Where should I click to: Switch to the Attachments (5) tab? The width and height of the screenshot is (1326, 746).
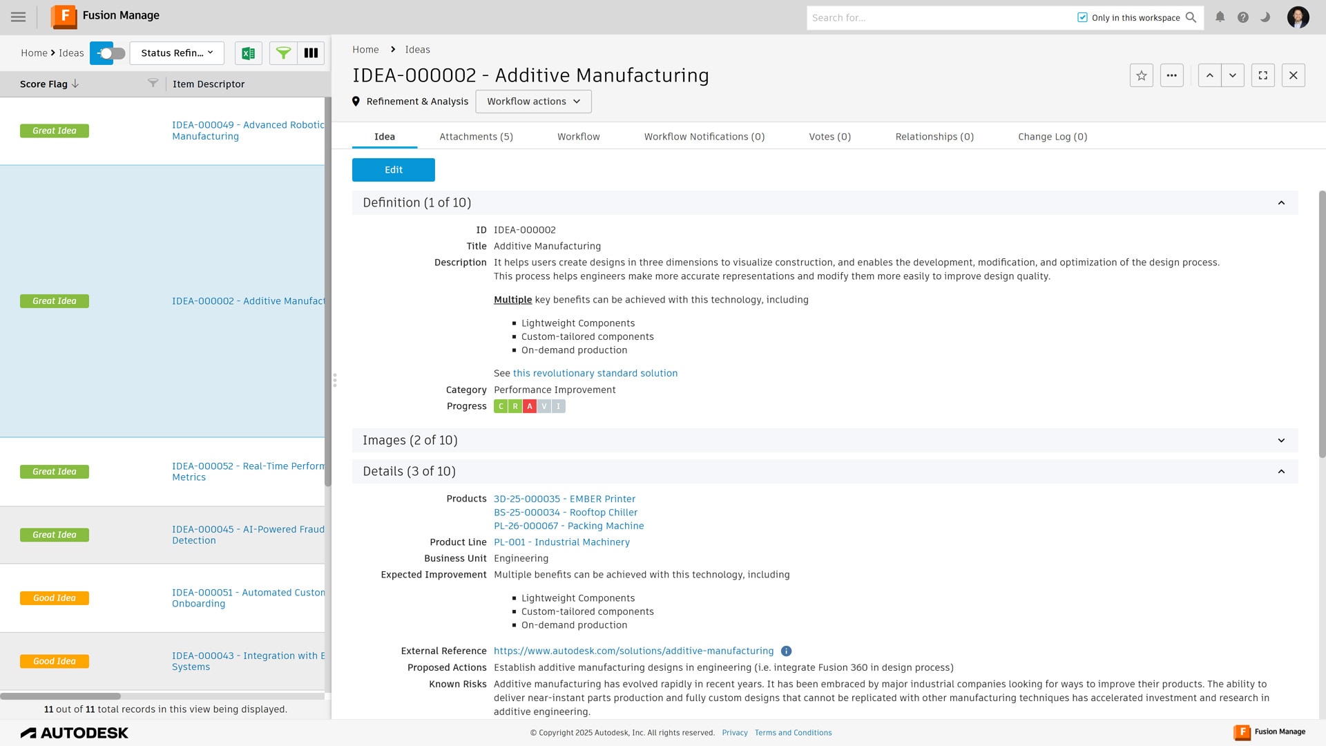pos(476,137)
